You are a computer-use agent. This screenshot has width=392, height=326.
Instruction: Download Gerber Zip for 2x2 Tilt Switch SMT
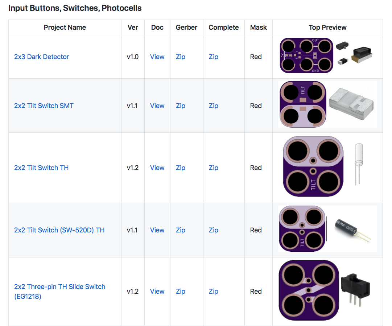pyautogui.click(x=180, y=106)
